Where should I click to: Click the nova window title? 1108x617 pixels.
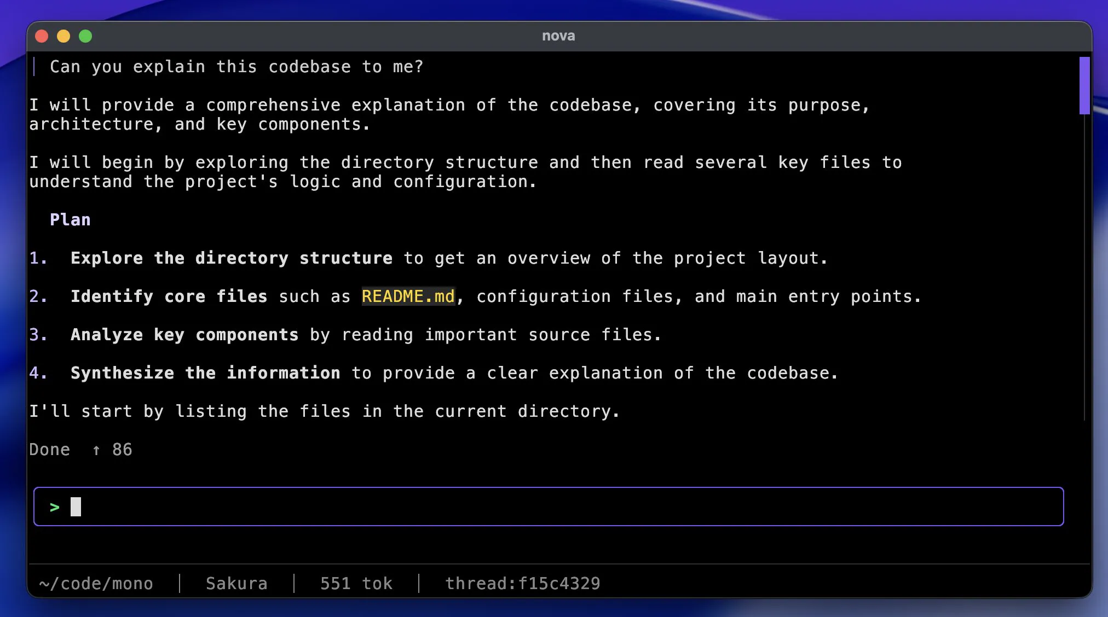[558, 36]
